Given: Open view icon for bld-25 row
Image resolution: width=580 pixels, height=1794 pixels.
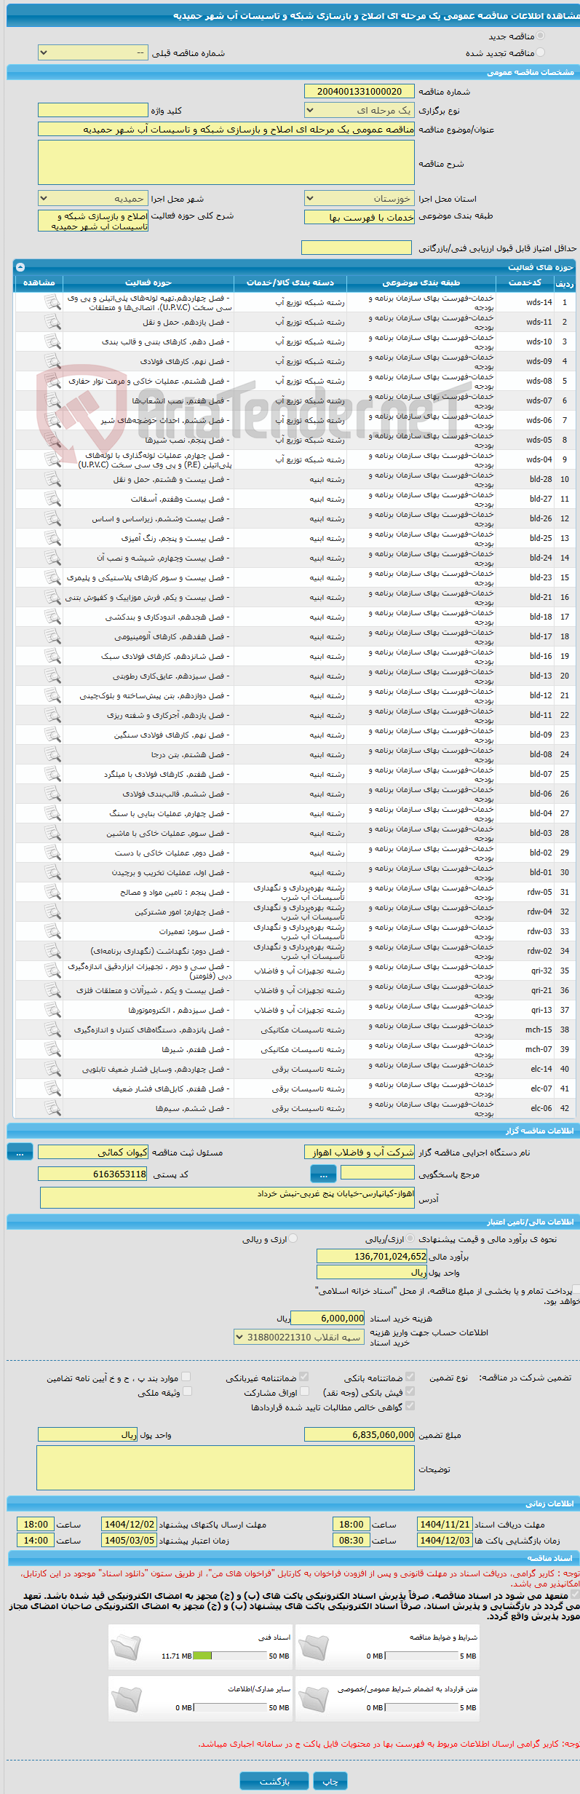Looking at the screenshot, I should [52, 538].
